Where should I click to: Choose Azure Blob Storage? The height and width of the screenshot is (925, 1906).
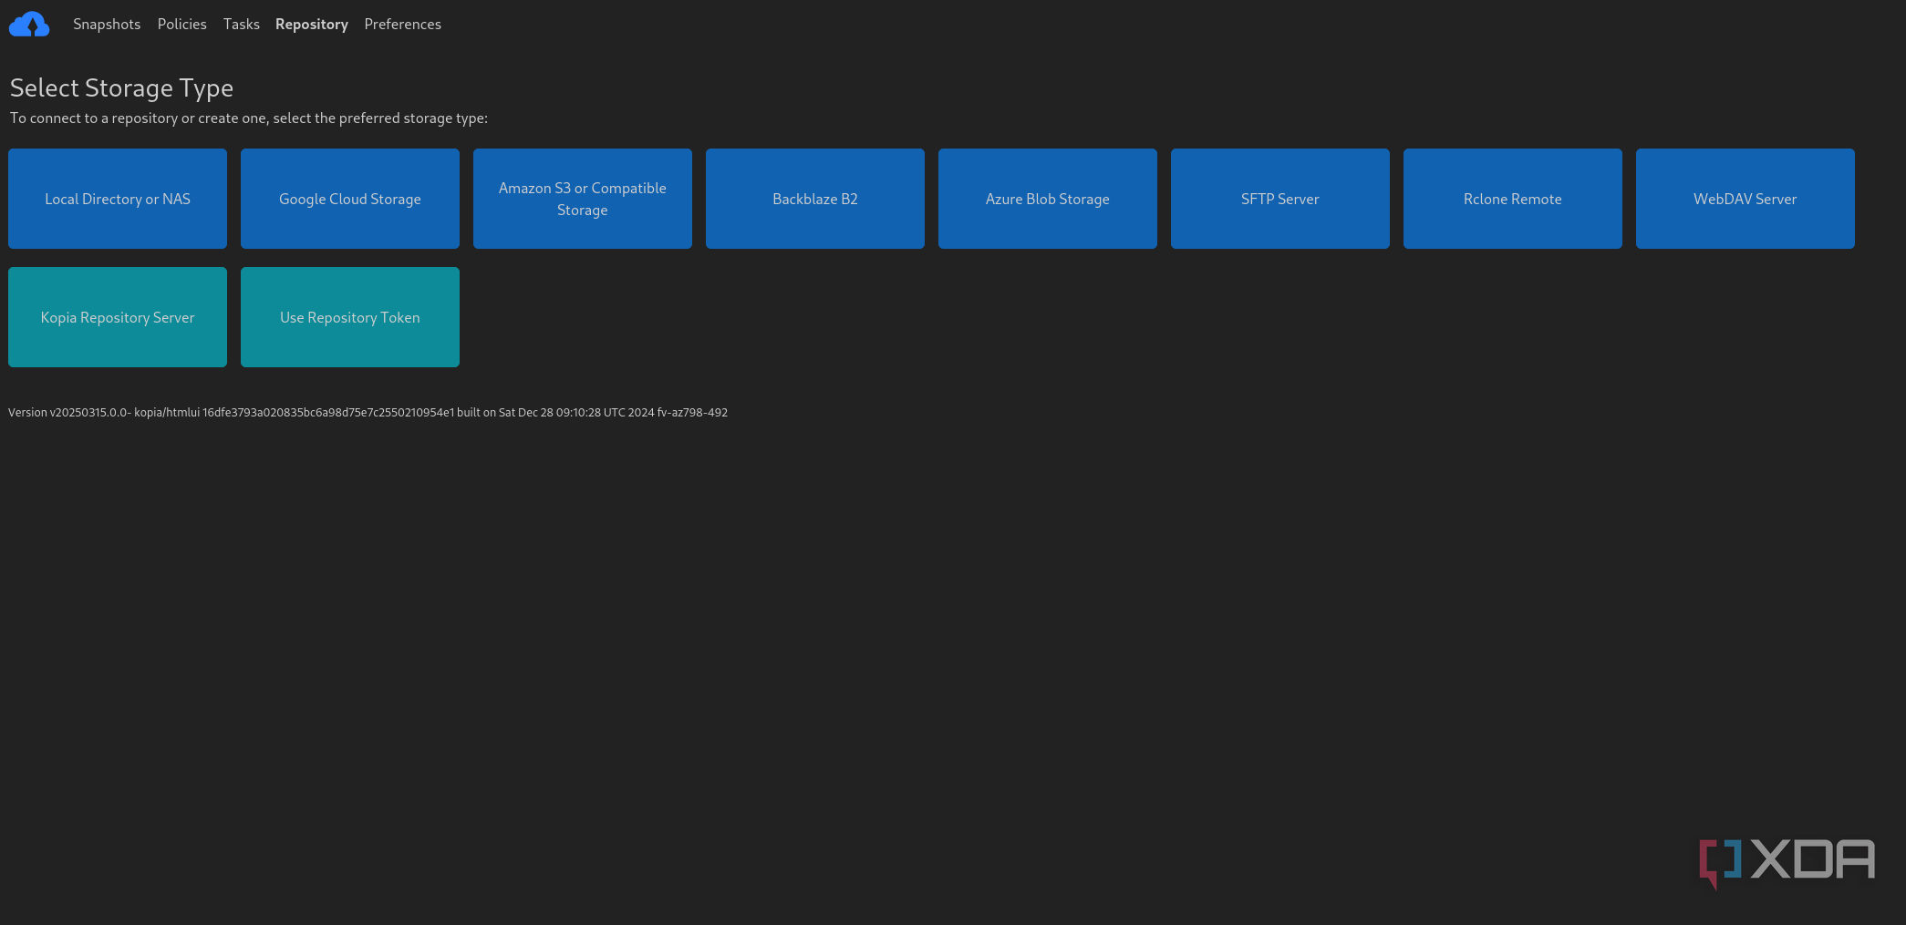(x=1047, y=198)
